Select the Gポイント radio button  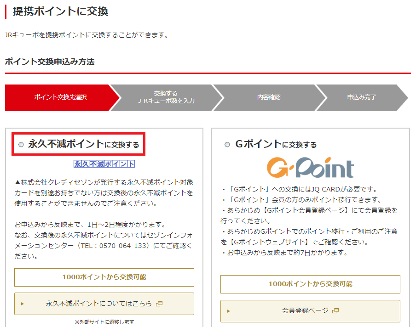[227, 145]
